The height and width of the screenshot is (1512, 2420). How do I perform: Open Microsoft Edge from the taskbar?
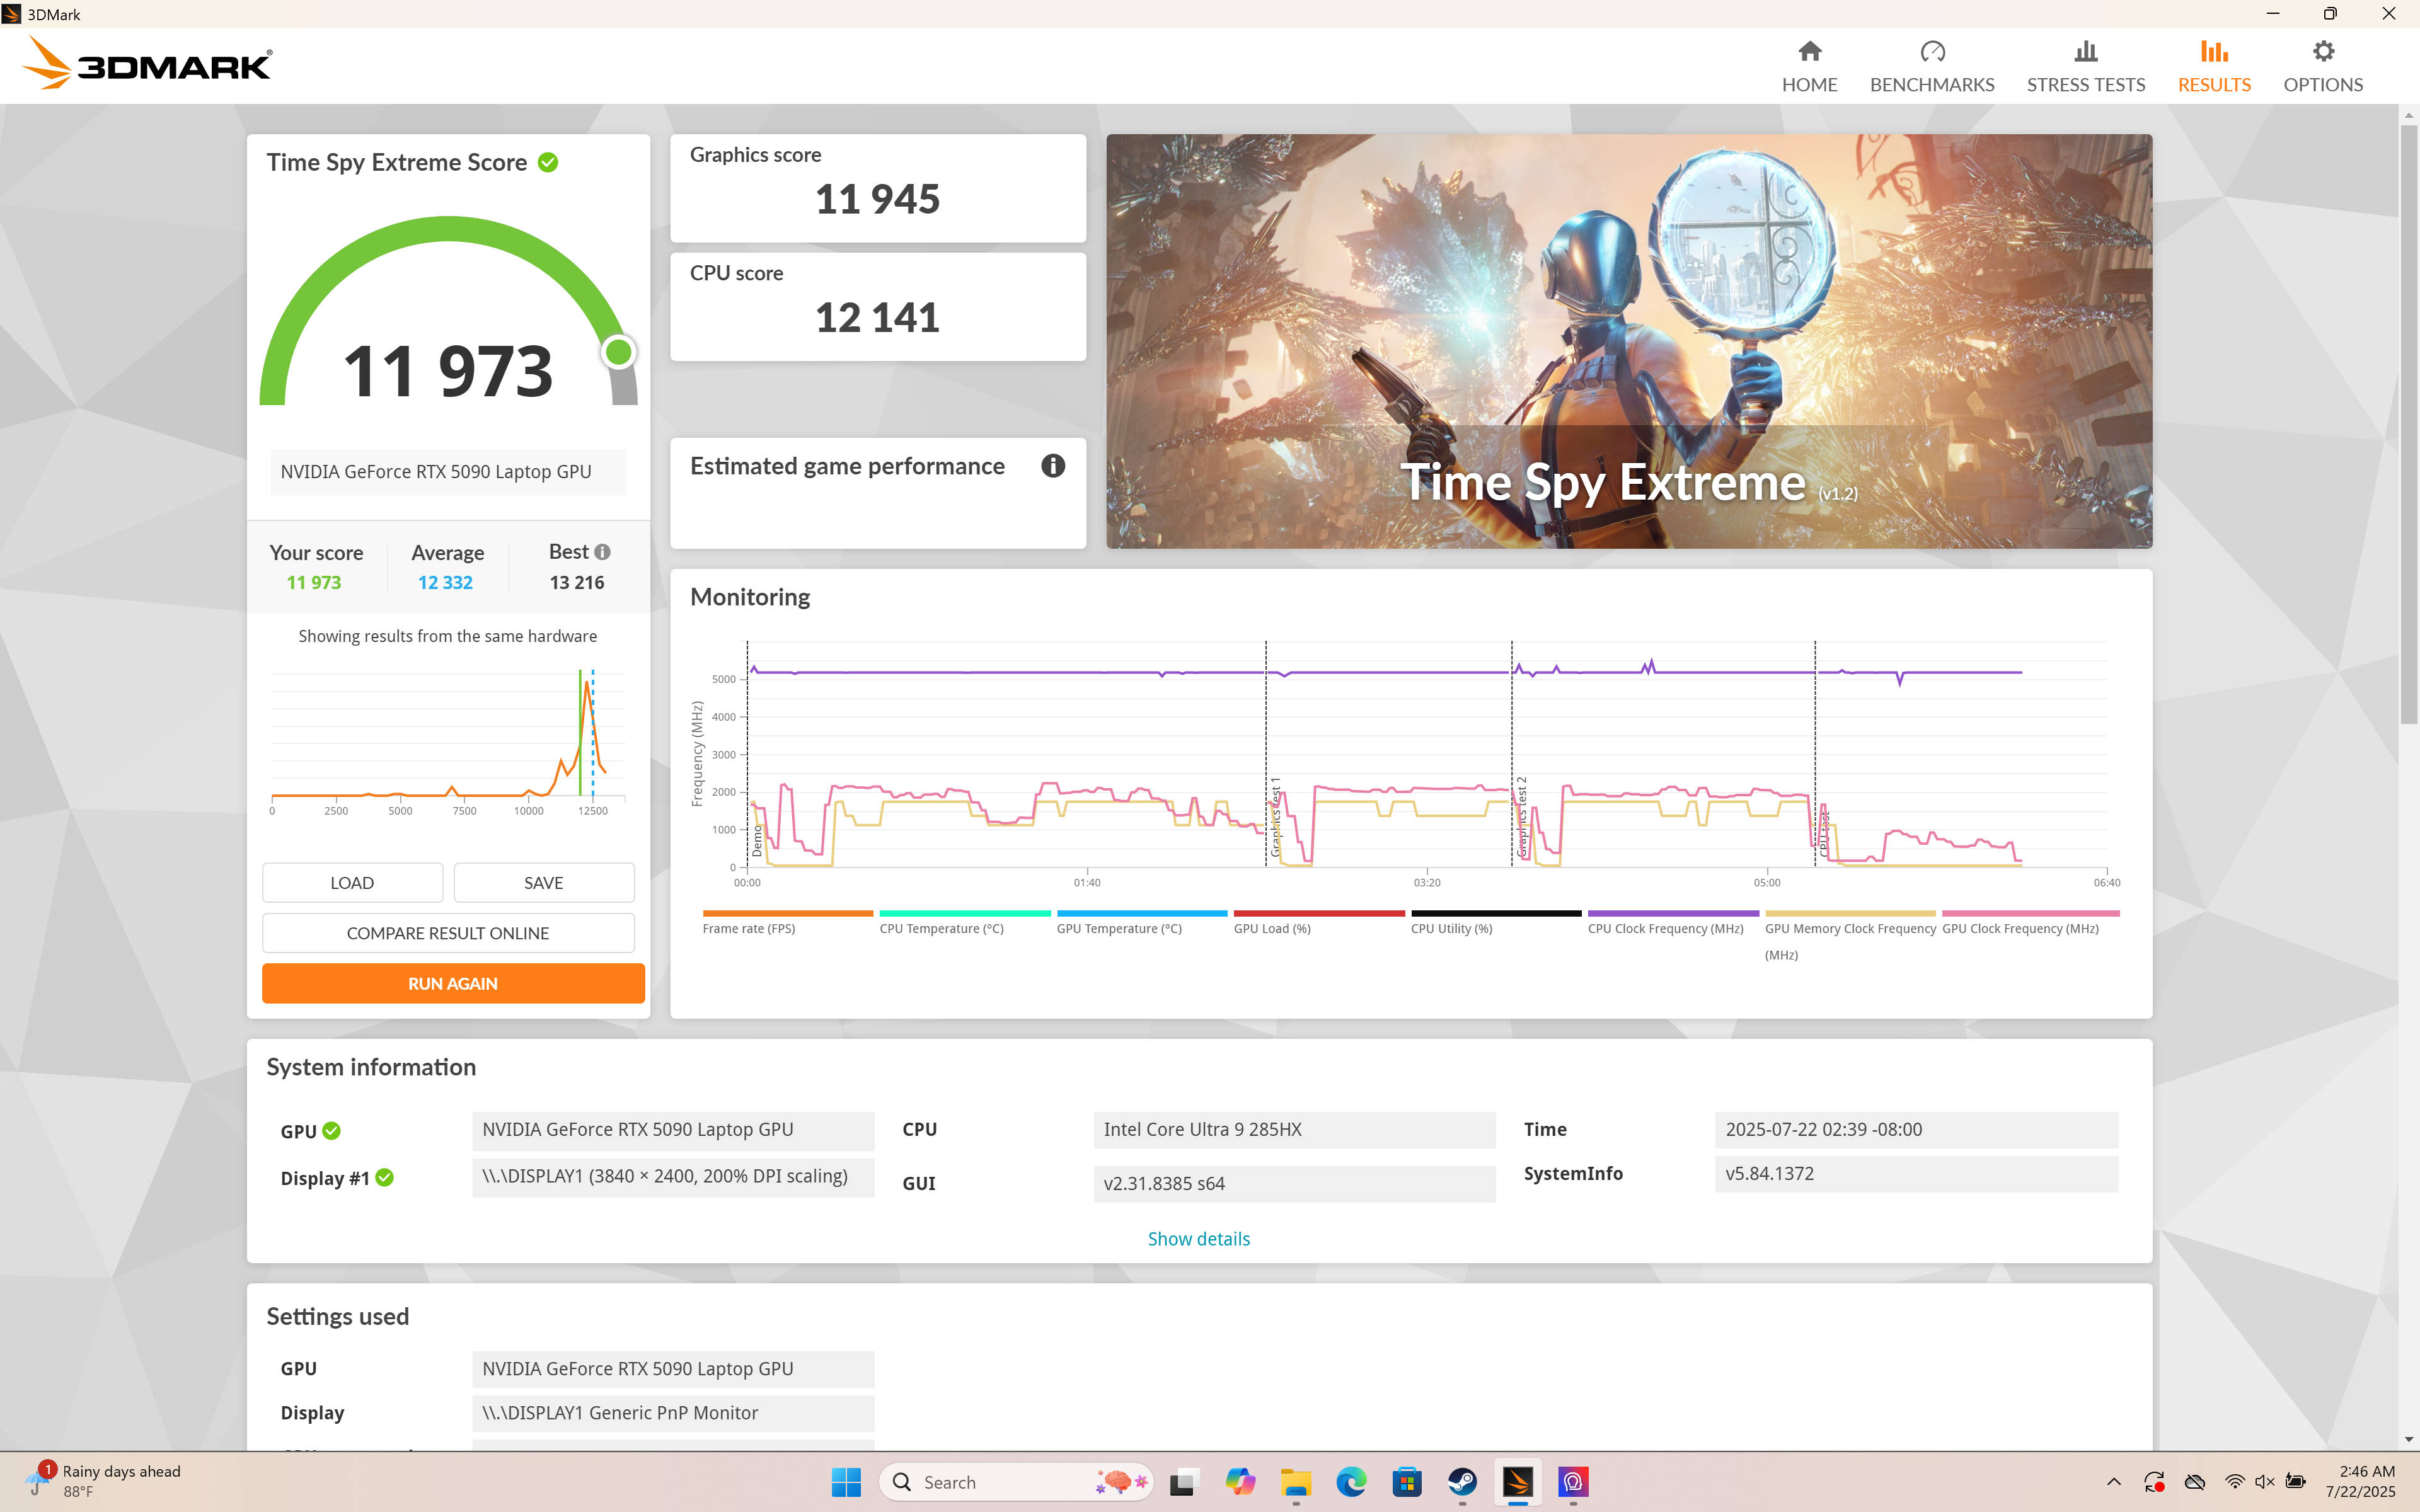(1351, 1482)
